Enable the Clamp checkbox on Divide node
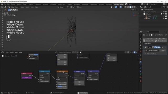 coord(40,78)
